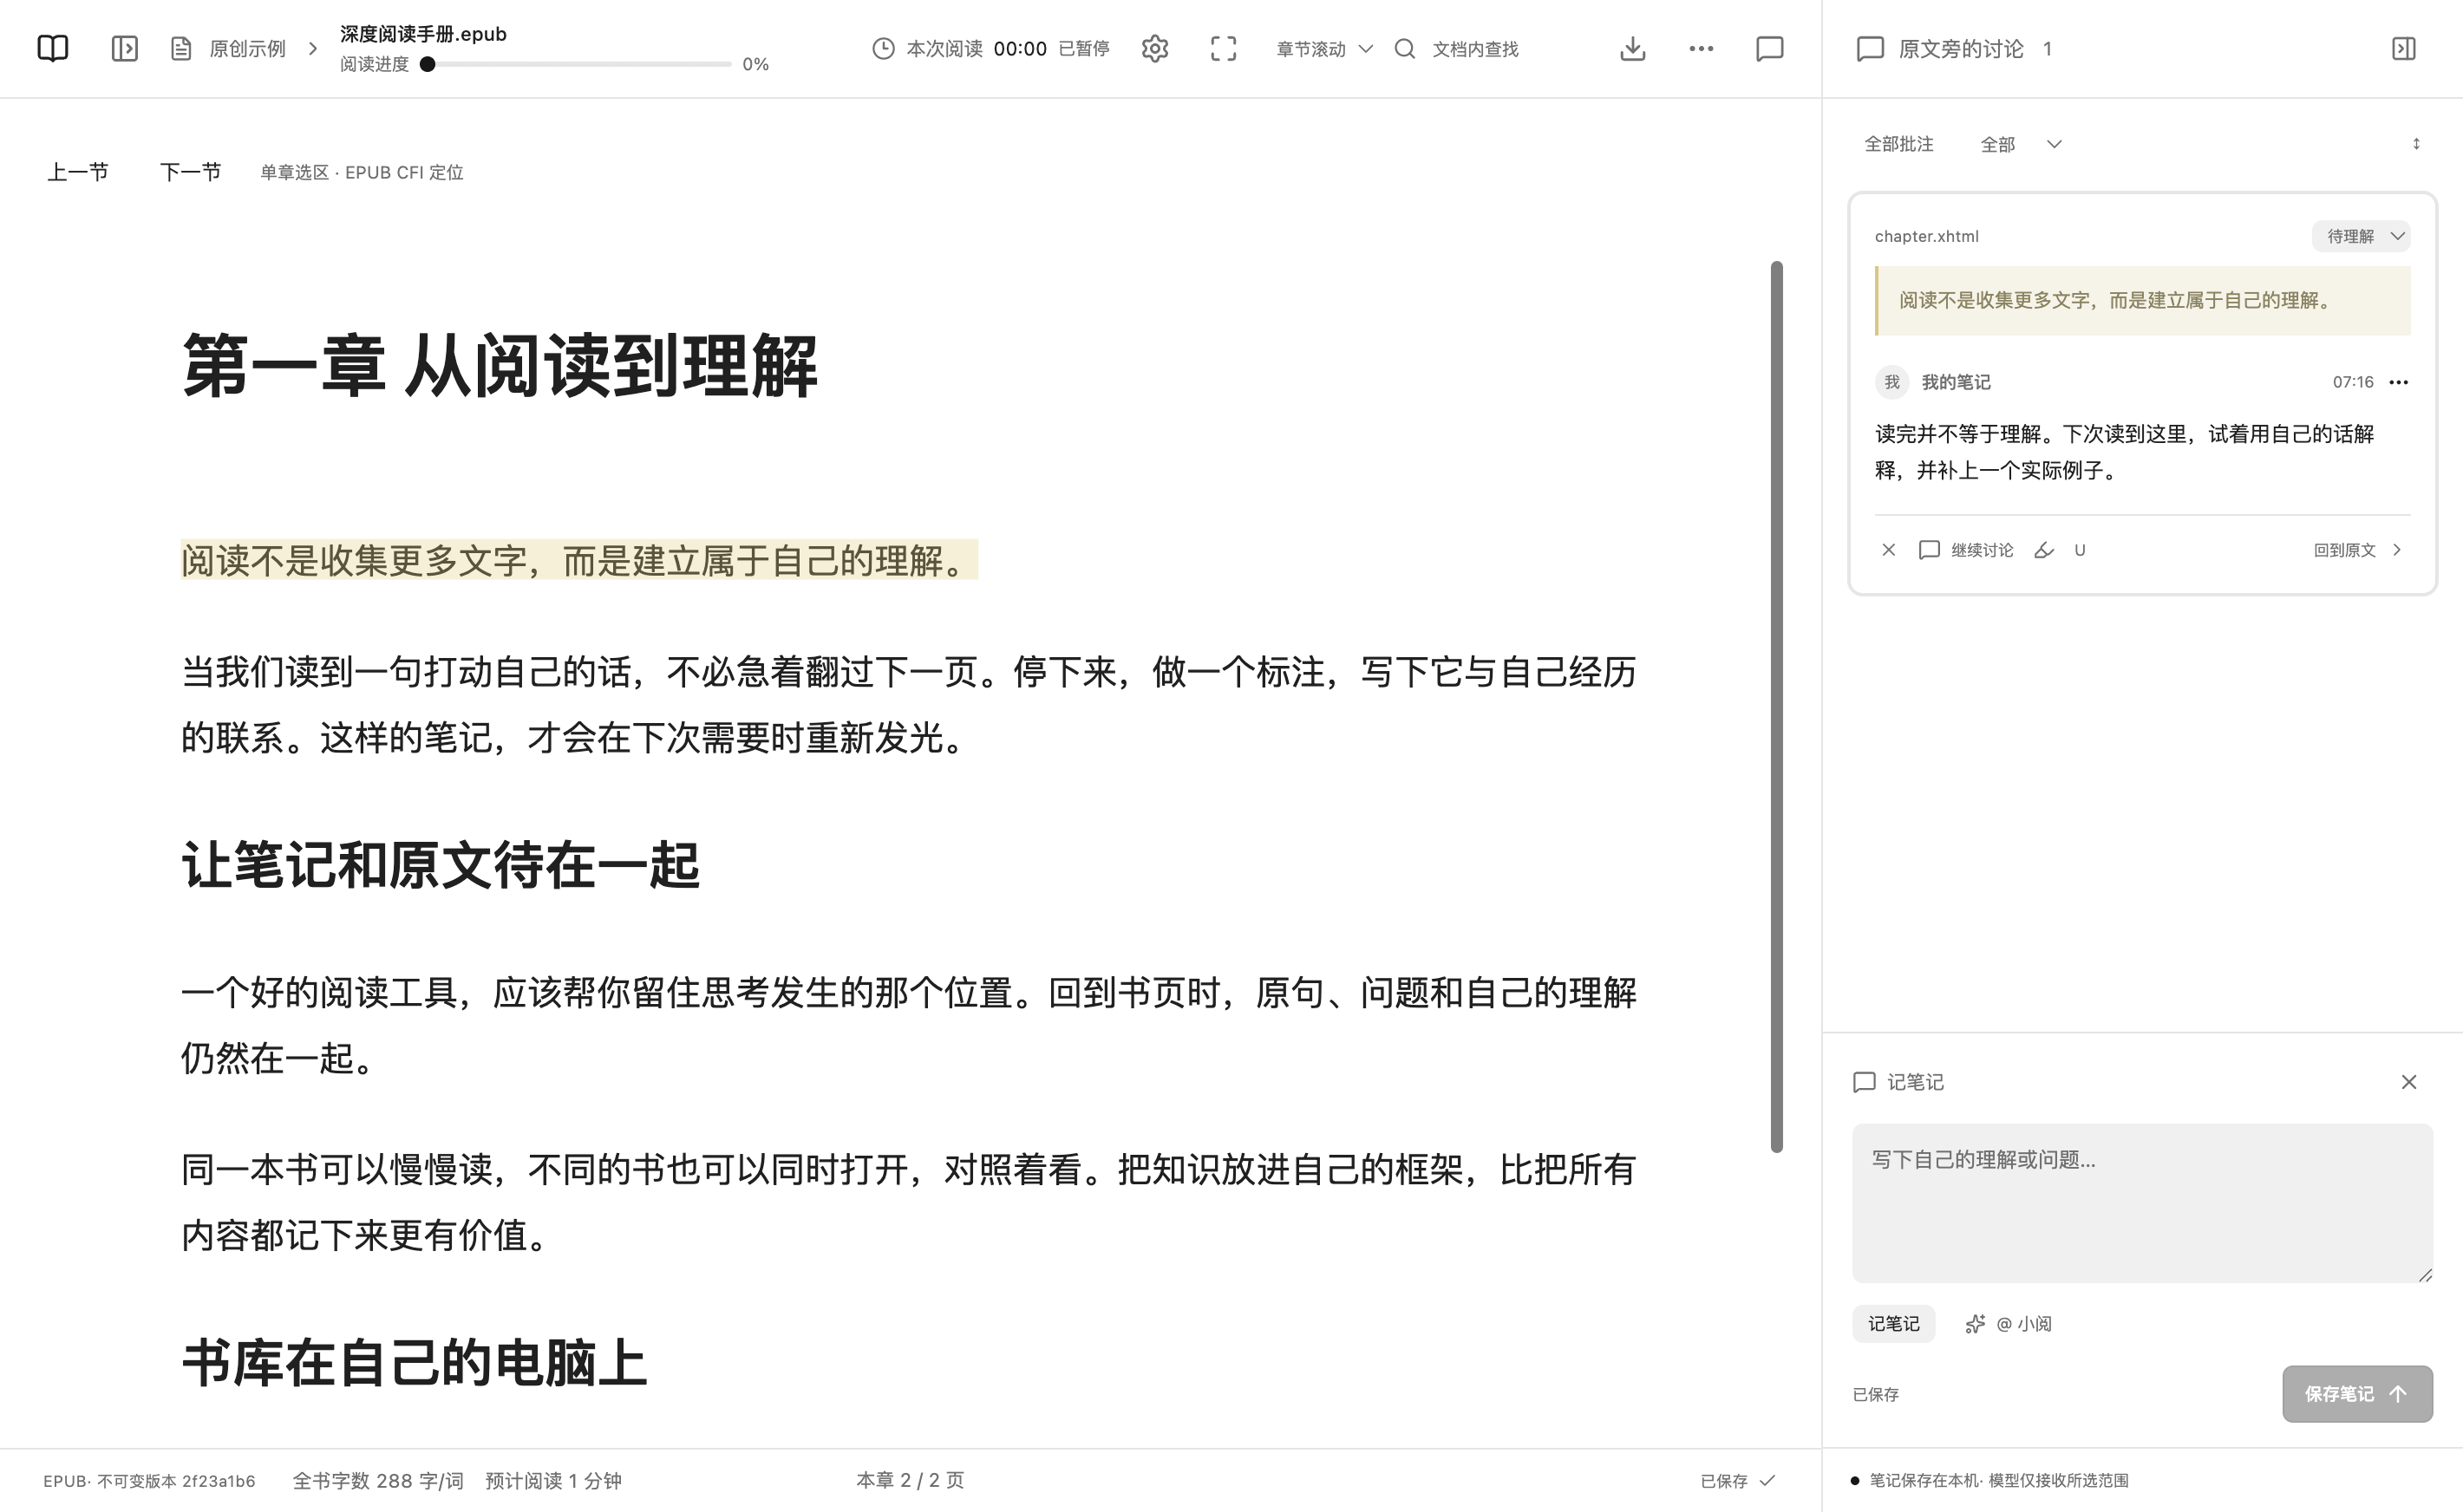Switch to @ 小阅 assistant mode

tap(2009, 1324)
